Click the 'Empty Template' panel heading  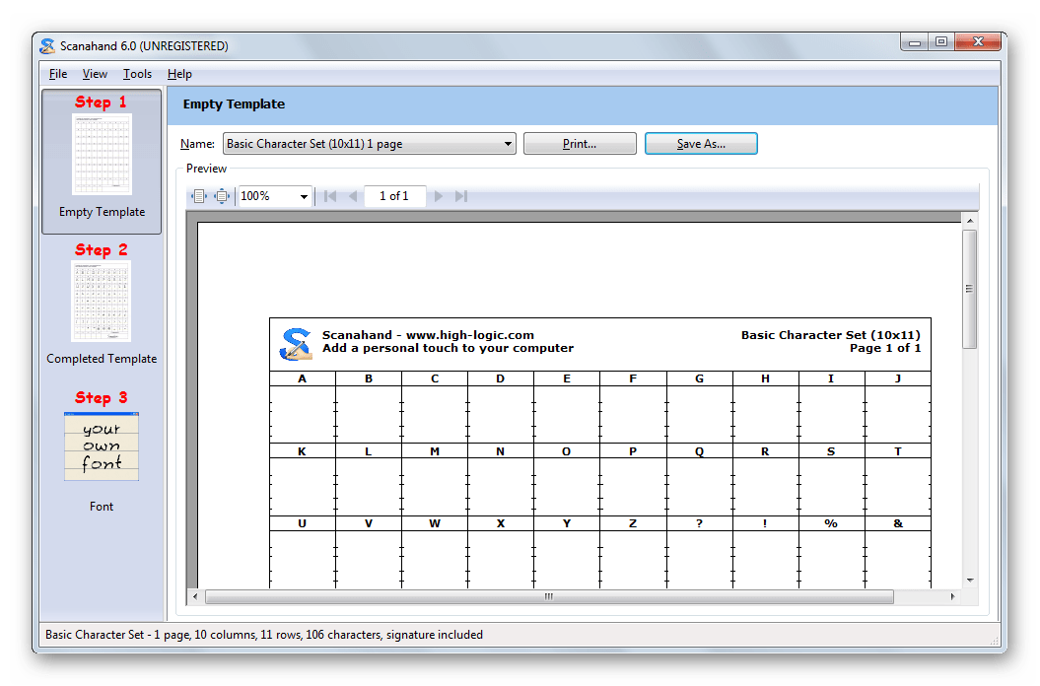[235, 104]
